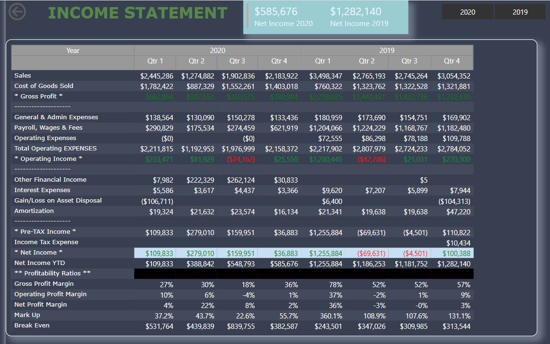Select the Operating Income row label
The width and height of the screenshot is (550, 344).
(x=48, y=159)
